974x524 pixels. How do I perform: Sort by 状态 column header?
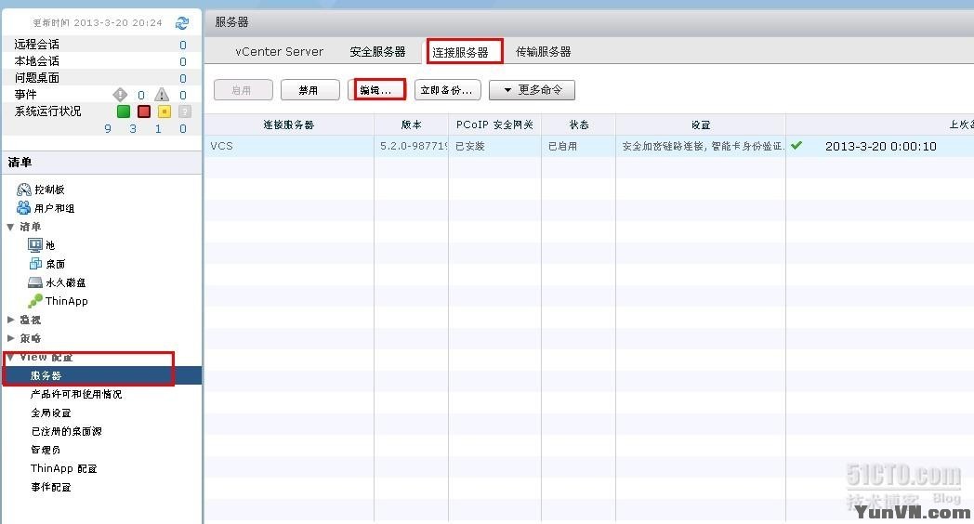579,124
